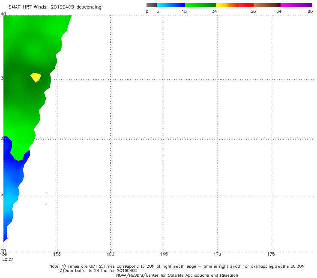Click the word 'descending' in the title

click(89, 7)
